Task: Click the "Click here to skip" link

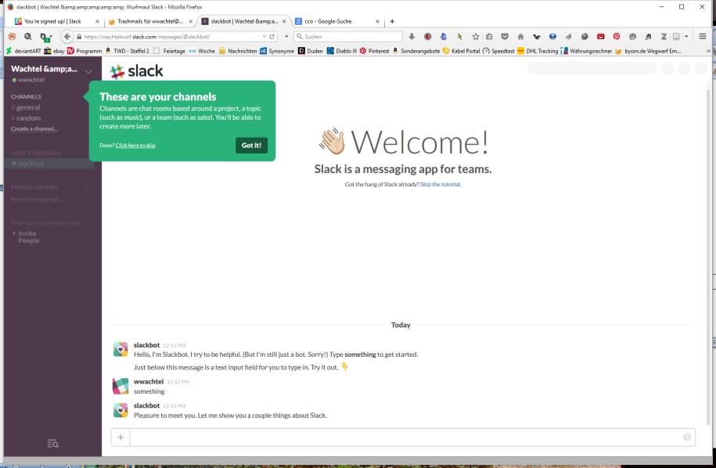Action: (x=135, y=146)
